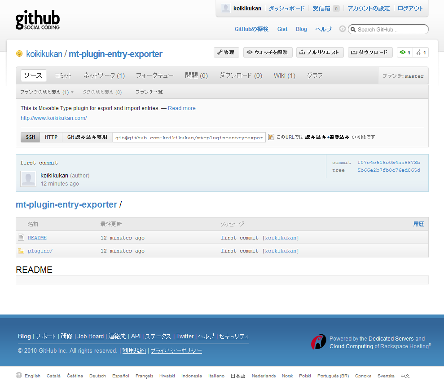
Task: Open アカウントの設定 account settings
Action: coord(369,9)
